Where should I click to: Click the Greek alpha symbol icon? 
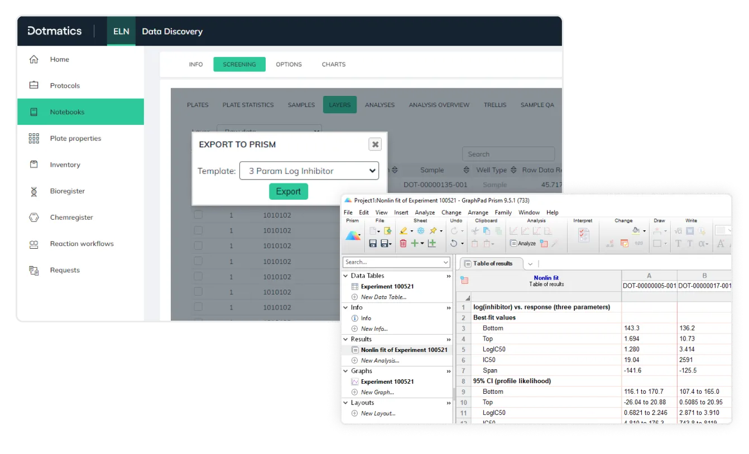(701, 243)
